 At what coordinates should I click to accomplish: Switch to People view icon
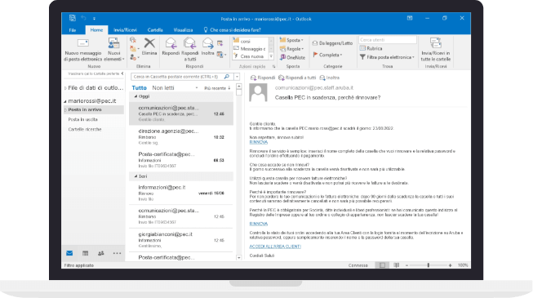pos(101,253)
